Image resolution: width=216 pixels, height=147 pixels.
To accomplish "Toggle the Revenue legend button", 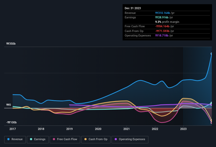I will 15,139.
